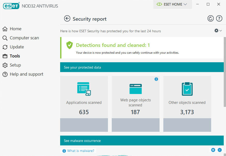Open Help and support section
Image resolution: width=226 pixels, height=156 pixels.
coord(26,74)
